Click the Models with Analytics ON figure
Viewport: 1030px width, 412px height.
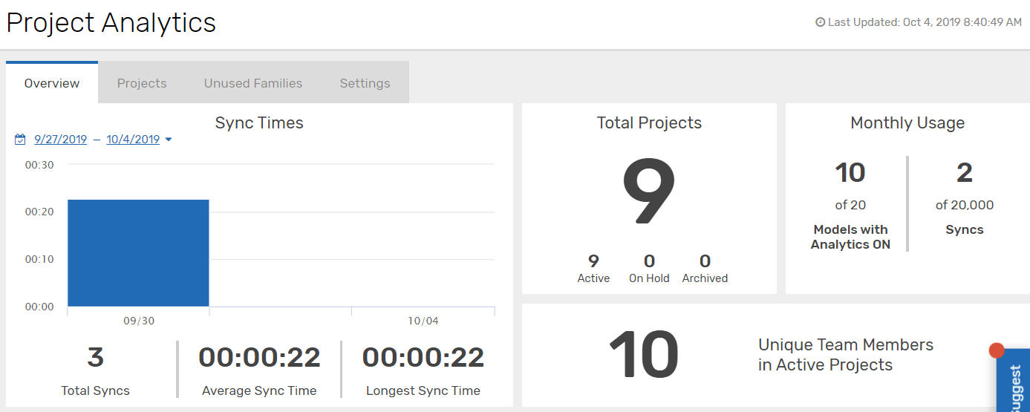pos(850,174)
